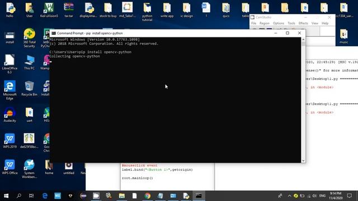Open taskbar Search
This screenshot has height=201, width=358.
(19, 196)
